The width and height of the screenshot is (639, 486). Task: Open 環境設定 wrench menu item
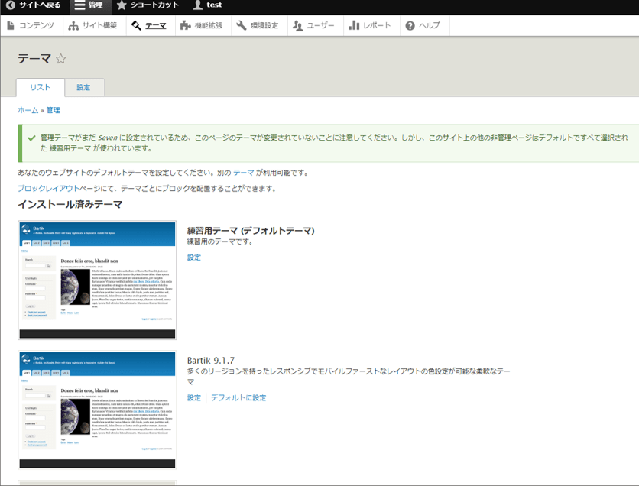point(258,25)
